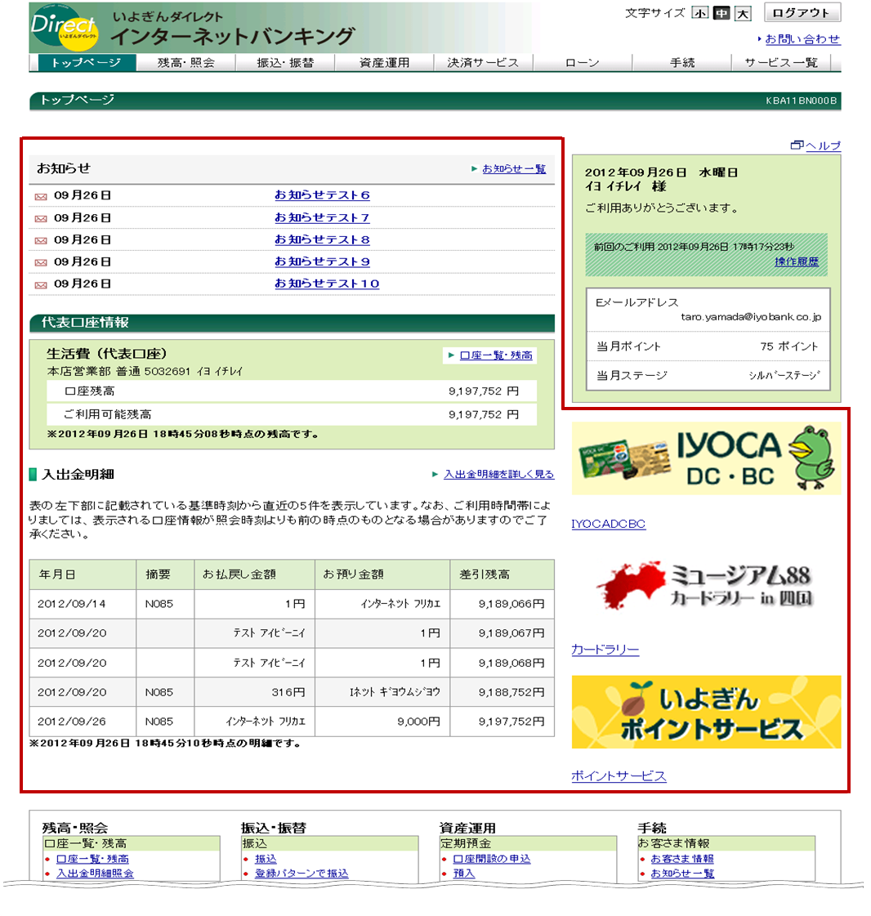Open footer 口座一覧・残高 link

(x=92, y=859)
